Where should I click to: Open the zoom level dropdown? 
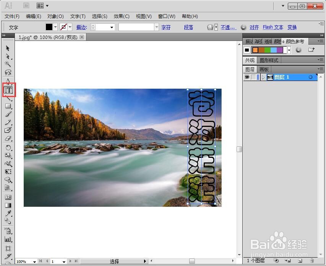[34, 262]
